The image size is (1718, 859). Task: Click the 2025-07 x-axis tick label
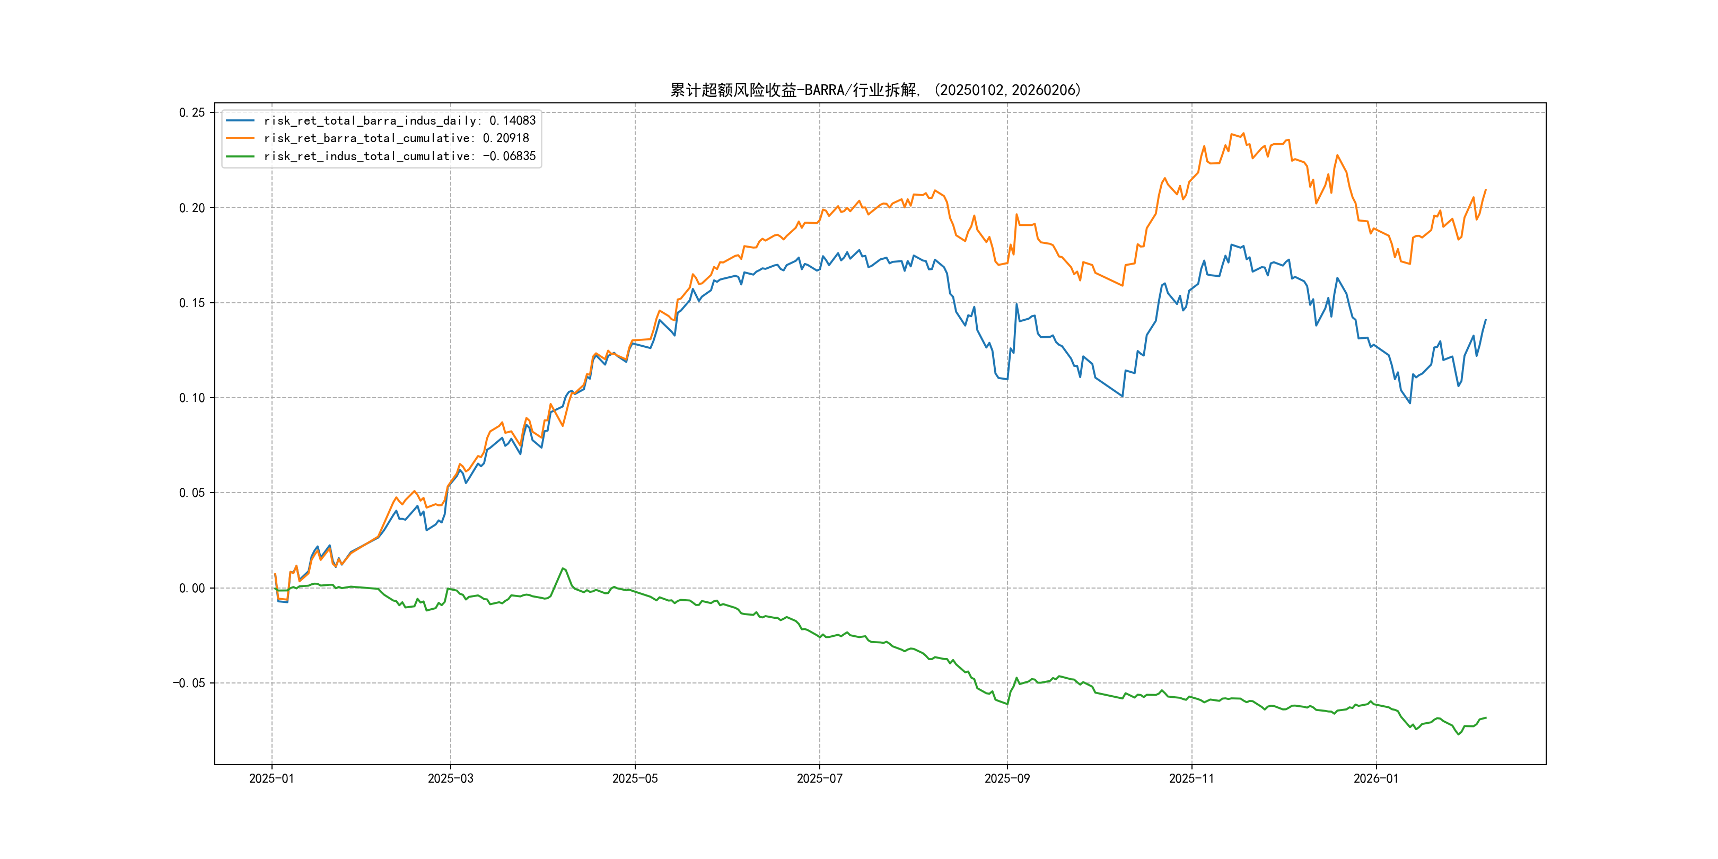click(820, 778)
